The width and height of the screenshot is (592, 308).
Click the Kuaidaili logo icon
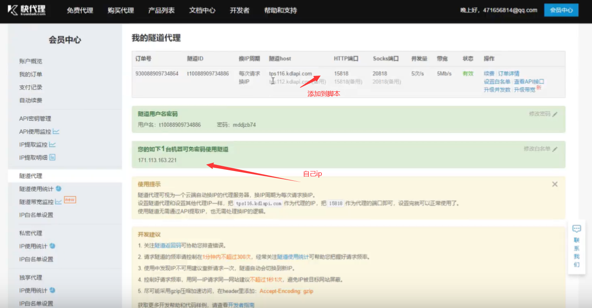(x=13, y=10)
